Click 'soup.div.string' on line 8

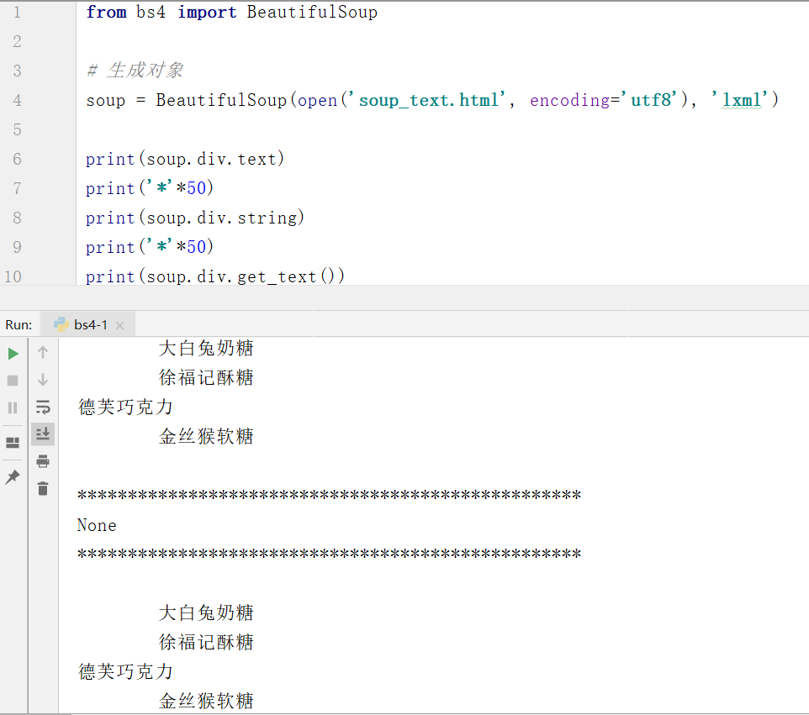[222, 218]
